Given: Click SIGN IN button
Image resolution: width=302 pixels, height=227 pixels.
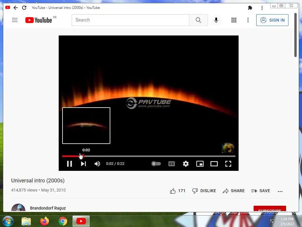Looking at the screenshot, I should coord(272,20).
